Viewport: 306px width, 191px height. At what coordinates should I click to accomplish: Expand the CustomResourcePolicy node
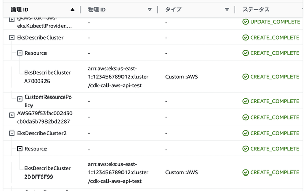tap(20, 99)
